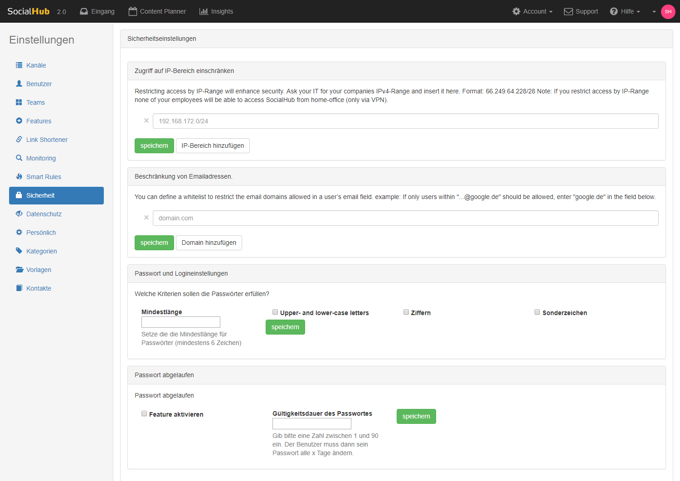Click the Persönlich gear icon
The width and height of the screenshot is (680, 481).
19,233
